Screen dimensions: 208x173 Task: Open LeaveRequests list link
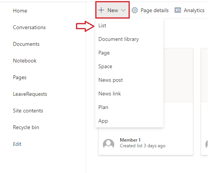30,94
